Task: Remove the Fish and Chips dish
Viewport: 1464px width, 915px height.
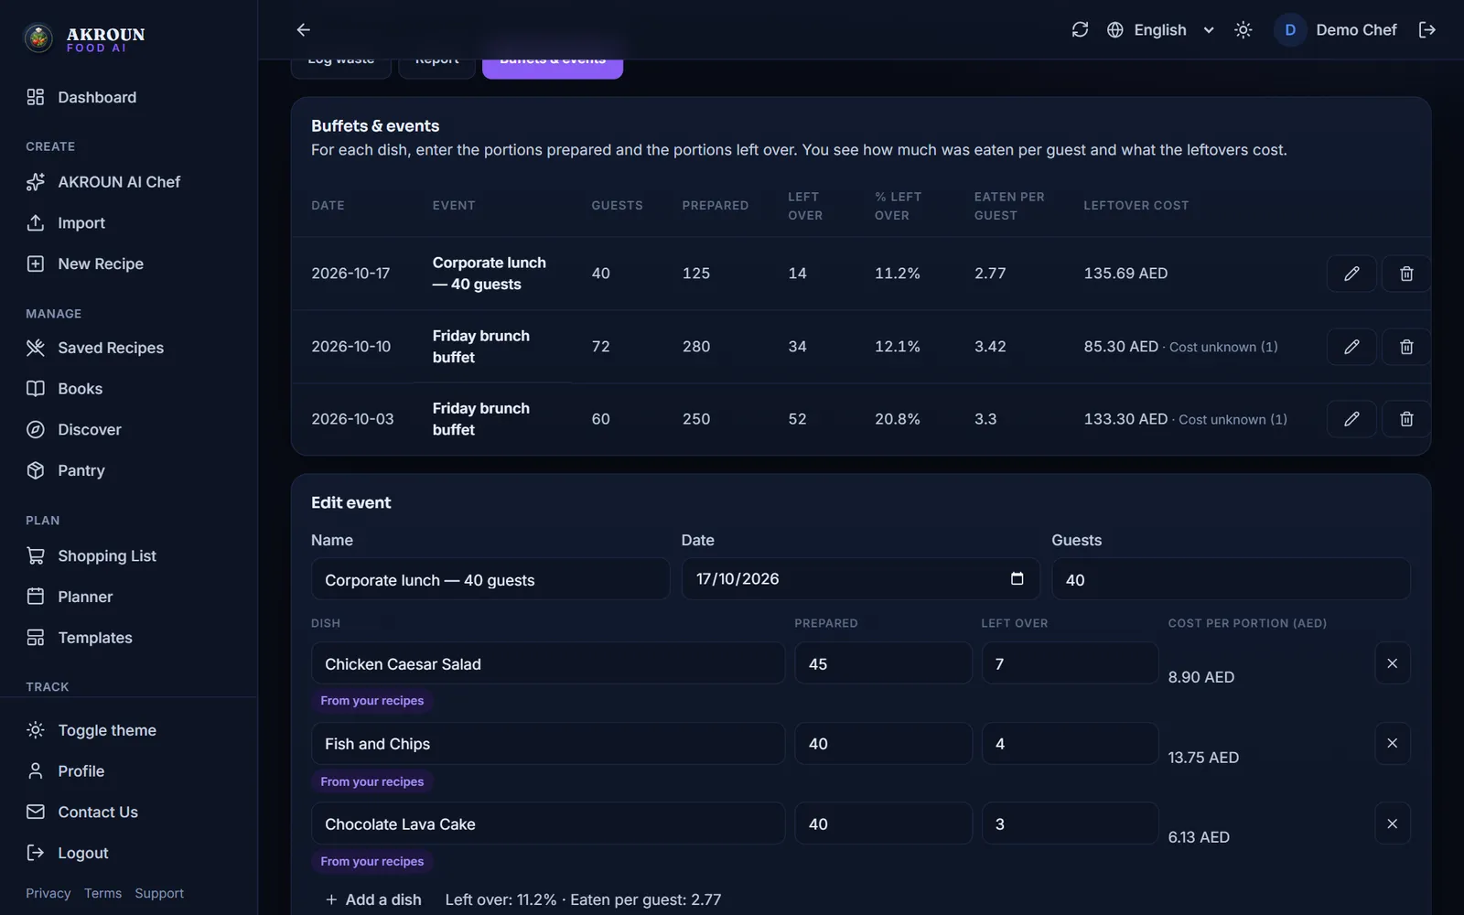Action: pyautogui.click(x=1392, y=743)
